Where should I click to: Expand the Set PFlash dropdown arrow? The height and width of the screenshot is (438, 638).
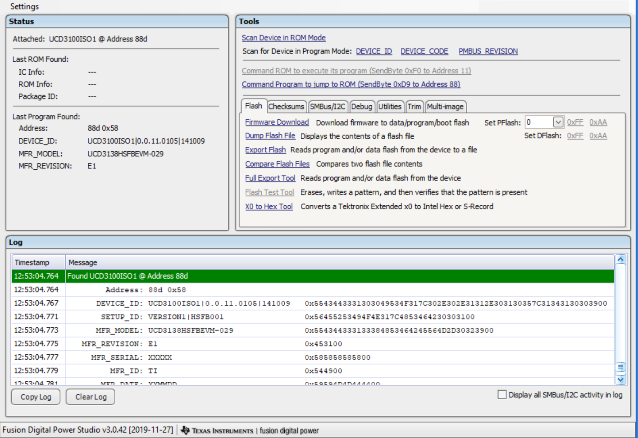558,122
